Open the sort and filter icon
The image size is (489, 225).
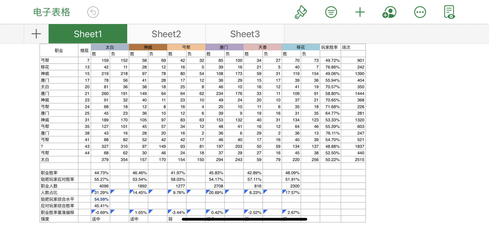[x=331, y=12]
